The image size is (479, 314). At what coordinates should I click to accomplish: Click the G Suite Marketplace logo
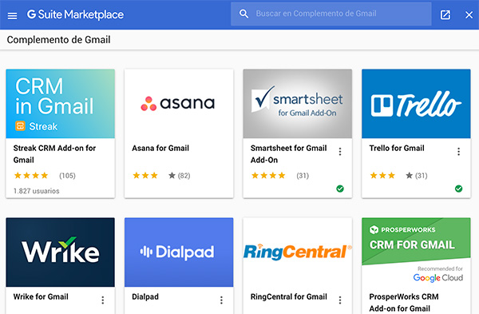[x=75, y=14]
